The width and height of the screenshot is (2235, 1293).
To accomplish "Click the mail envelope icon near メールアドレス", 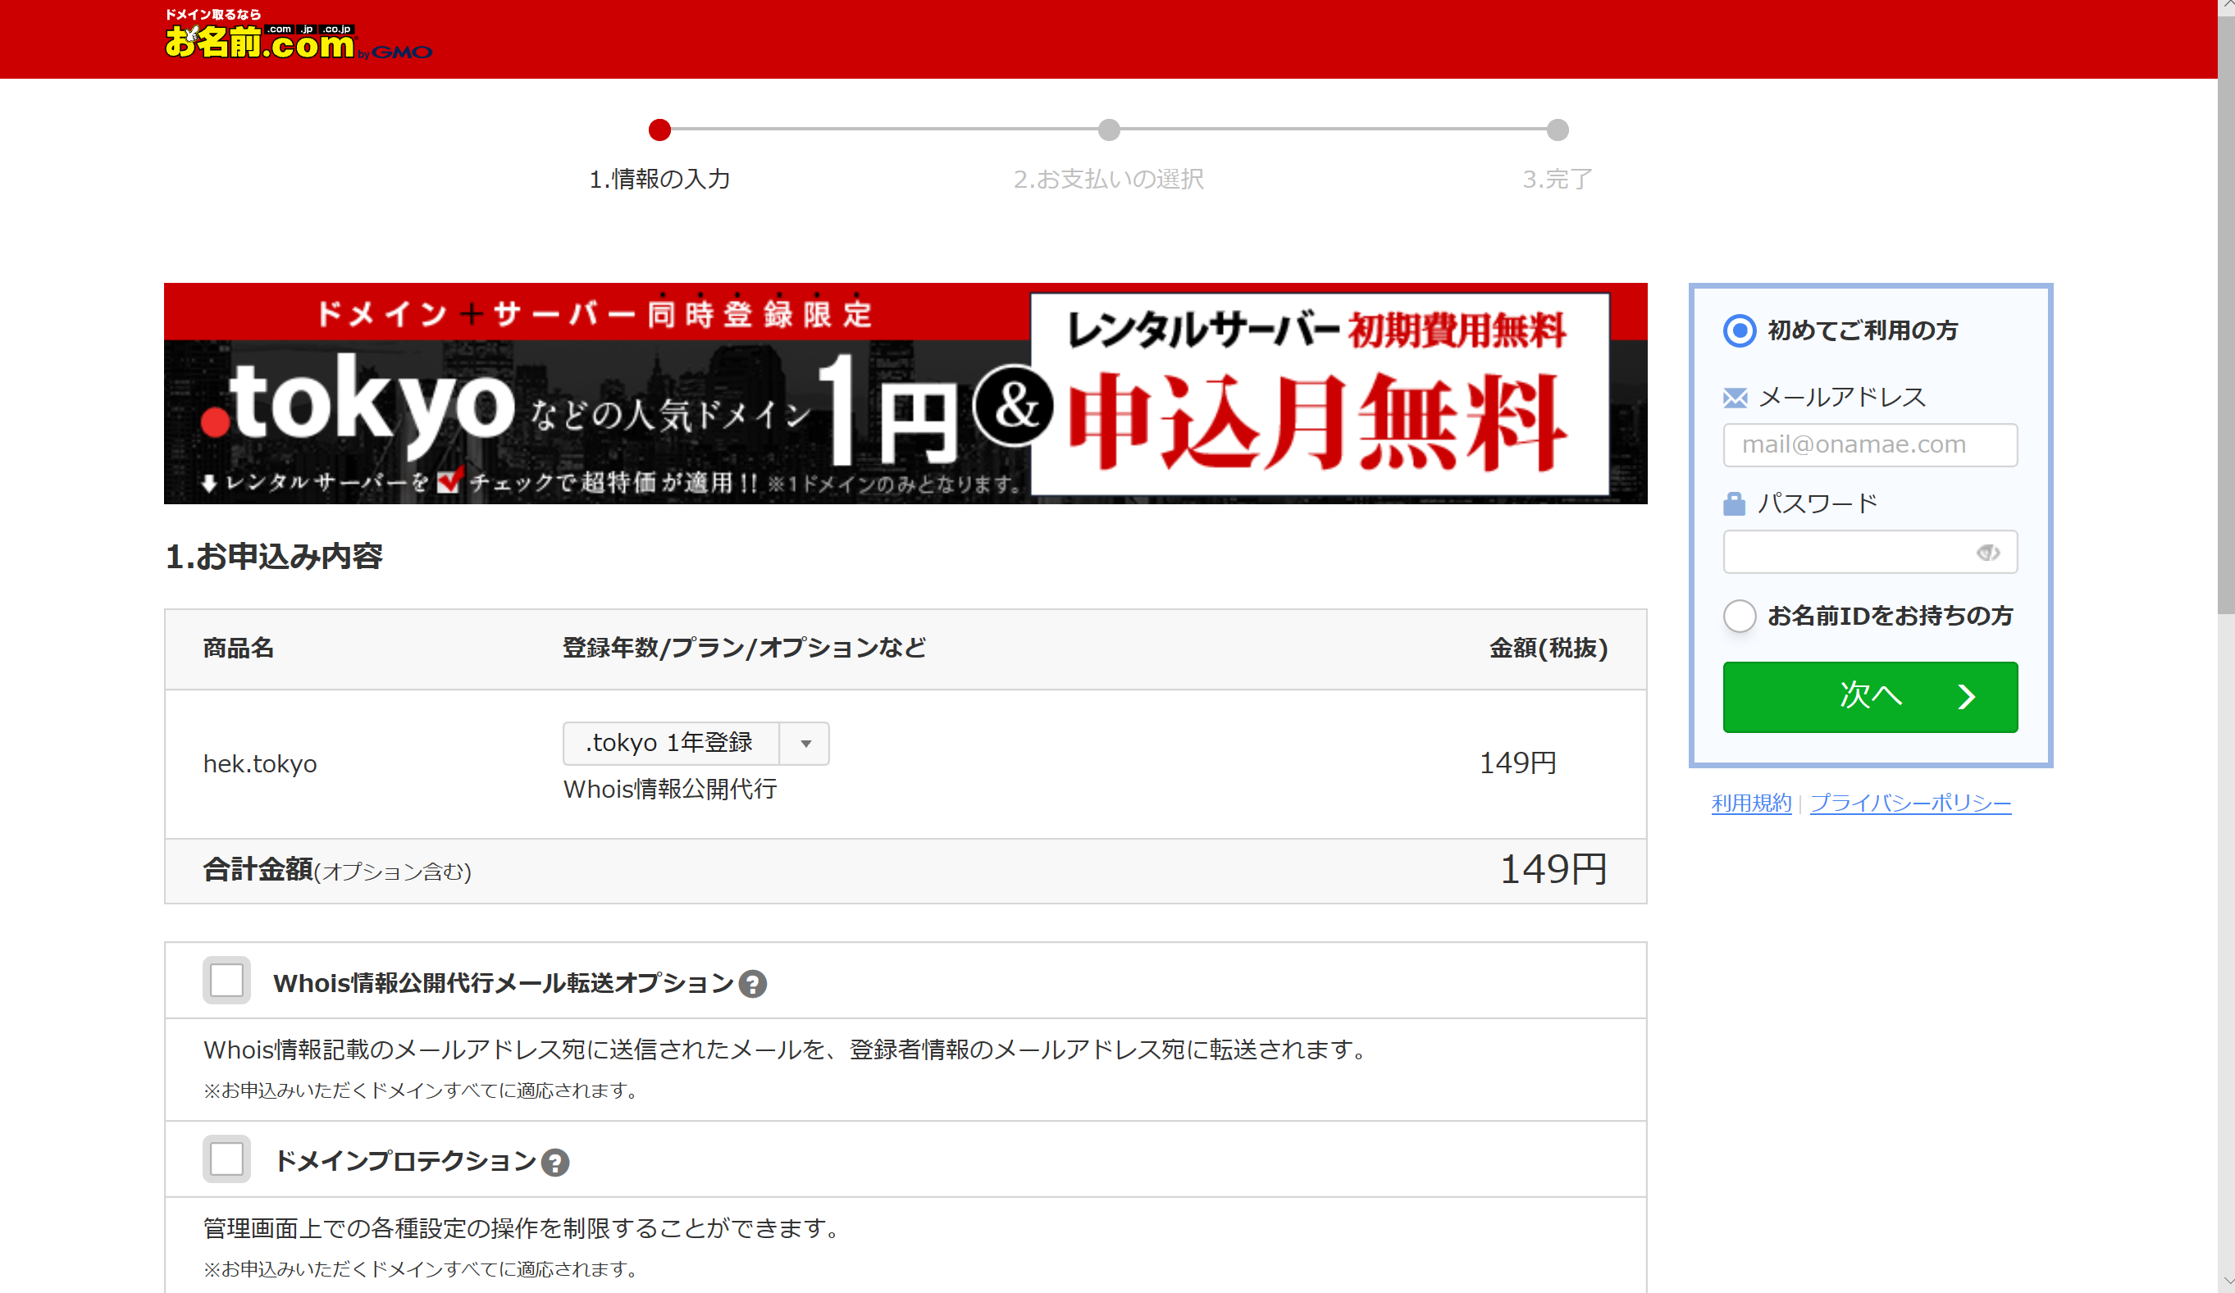I will (1735, 398).
